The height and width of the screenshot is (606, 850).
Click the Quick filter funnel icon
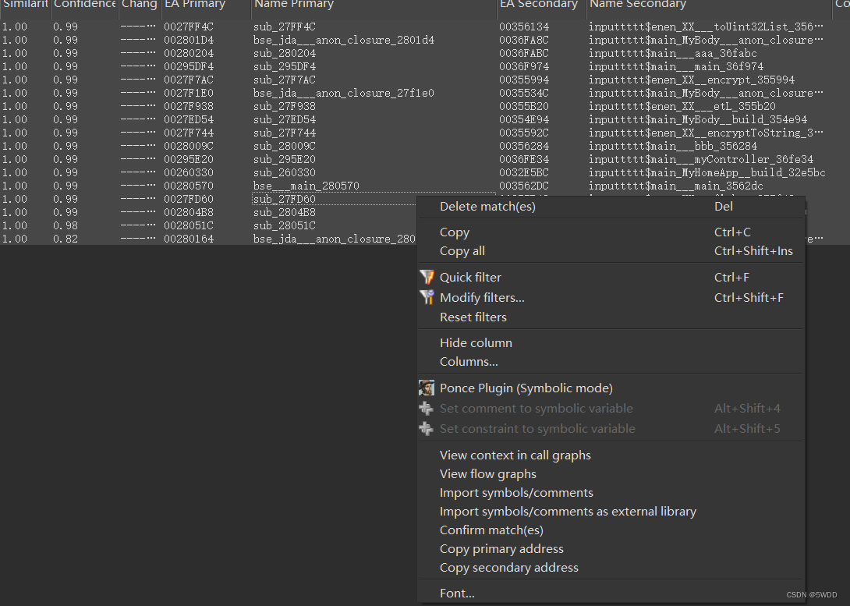point(427,277)
